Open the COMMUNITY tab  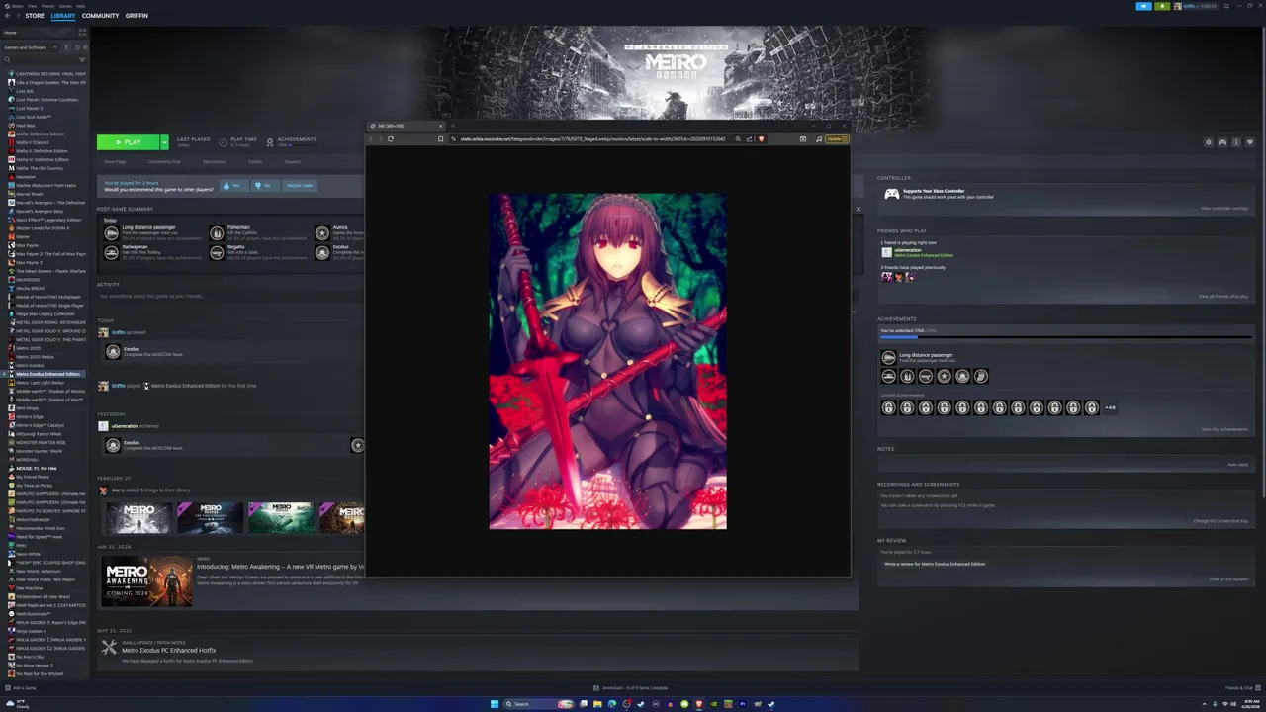point(100,16)
